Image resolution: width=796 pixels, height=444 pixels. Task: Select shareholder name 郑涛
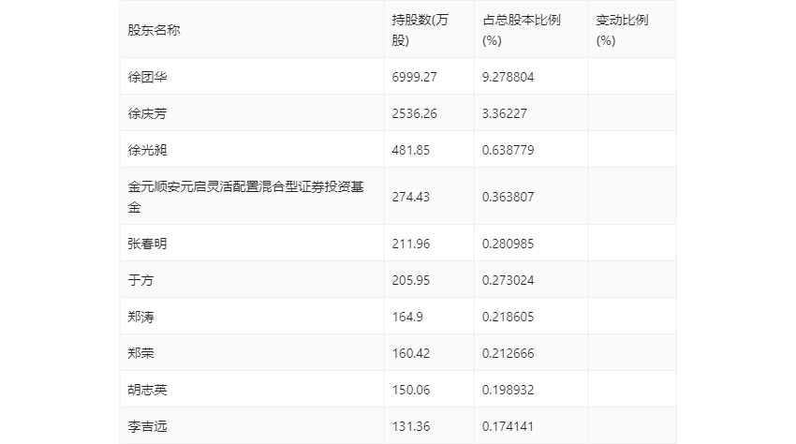pyautogui.click(x=140, y=317)
